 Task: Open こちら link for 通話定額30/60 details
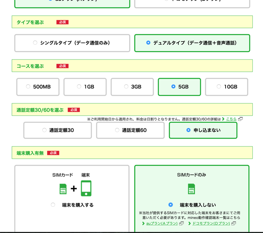pyautogui.click(x=231, y=119)
